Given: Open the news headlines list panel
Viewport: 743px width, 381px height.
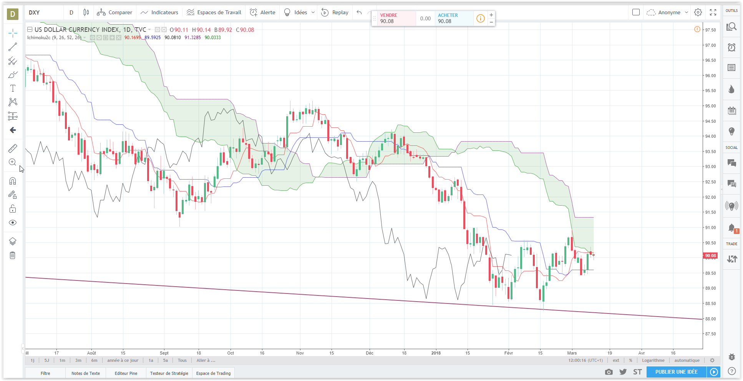Looking at the screenshot, I should 731,68.
